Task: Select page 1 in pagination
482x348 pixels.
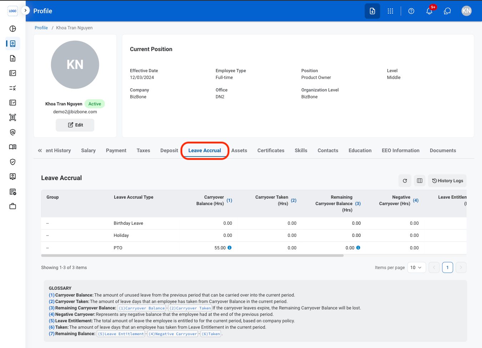Action: 447,268
